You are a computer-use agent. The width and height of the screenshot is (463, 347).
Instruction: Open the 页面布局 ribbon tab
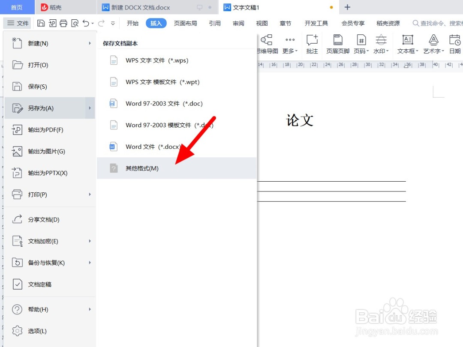click(x=186, y=23)
